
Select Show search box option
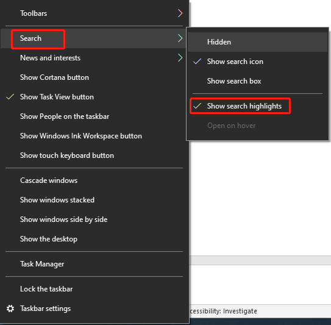(x=257, y=81)
